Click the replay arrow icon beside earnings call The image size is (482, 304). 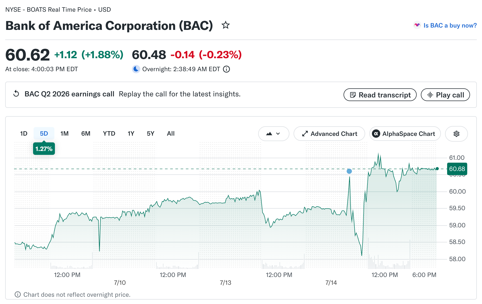[x=16, y=94]
